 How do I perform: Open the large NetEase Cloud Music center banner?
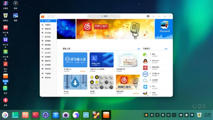click(x=115, y=29)
